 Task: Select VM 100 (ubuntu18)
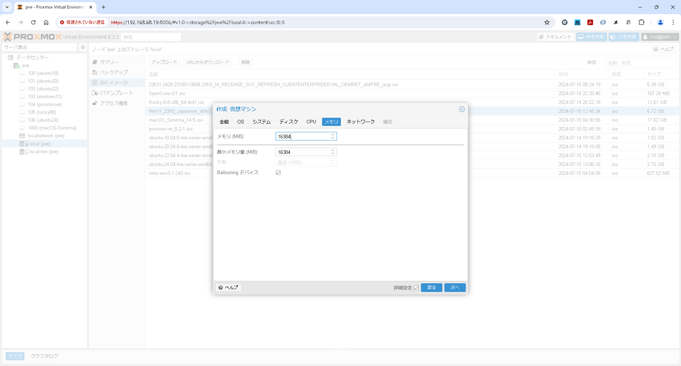coord(43,73)
